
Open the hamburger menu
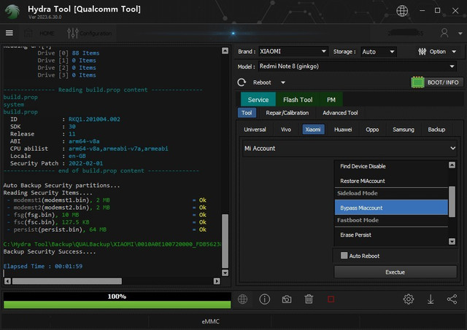tap(9, 33)
